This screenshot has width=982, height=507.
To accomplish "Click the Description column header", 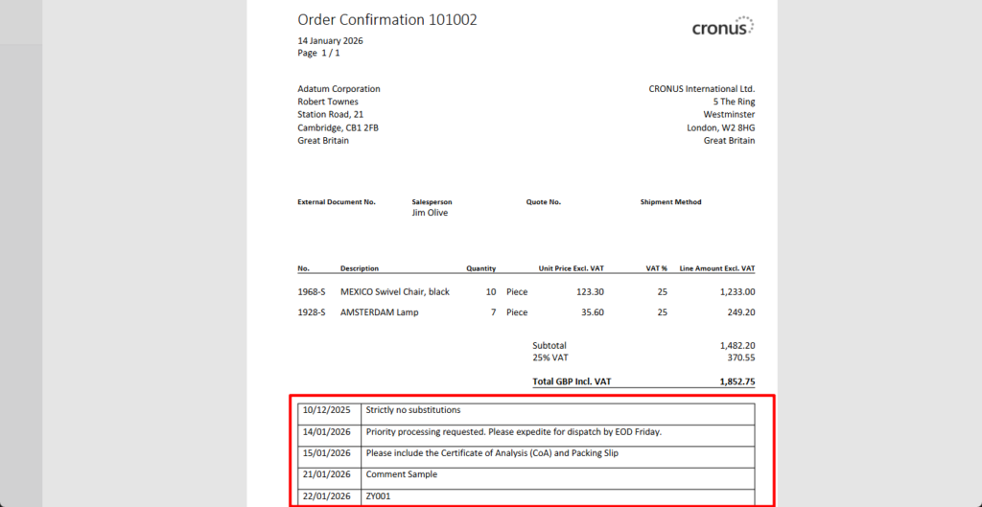I will [x=360, y=268].
